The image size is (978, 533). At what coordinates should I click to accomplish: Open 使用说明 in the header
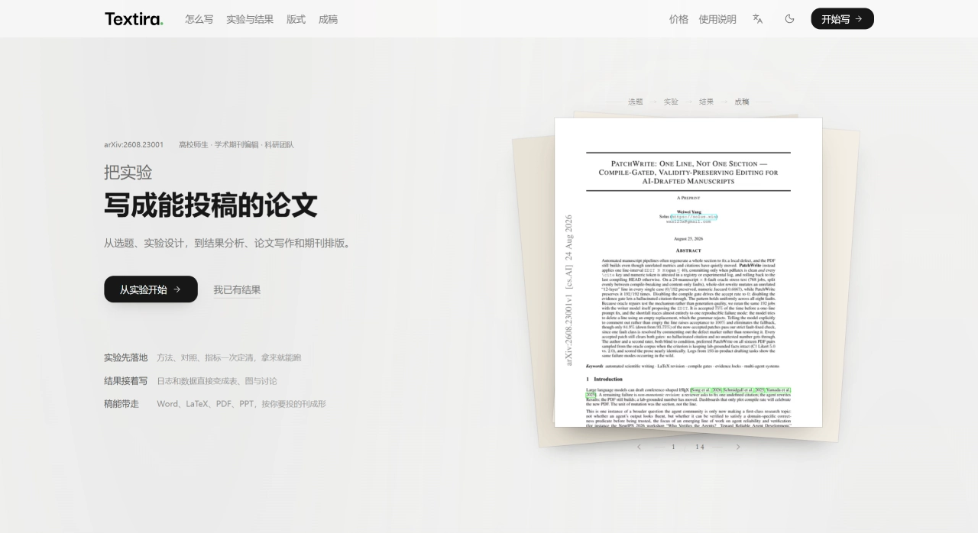pos(717,19)
